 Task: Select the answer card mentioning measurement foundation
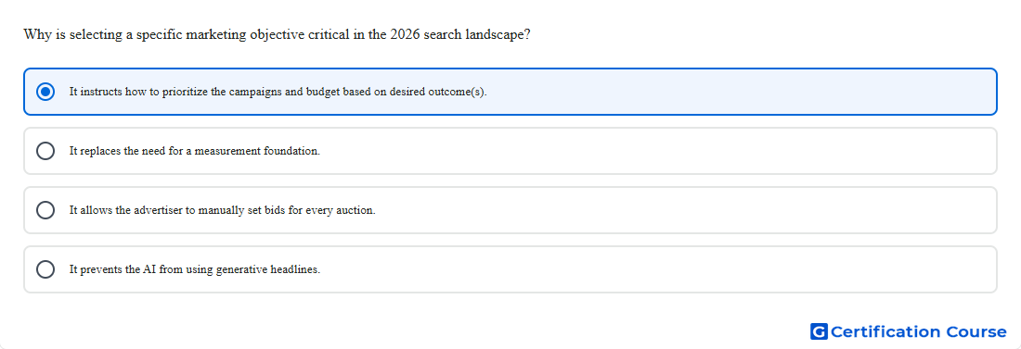click(x=510, y=151)
